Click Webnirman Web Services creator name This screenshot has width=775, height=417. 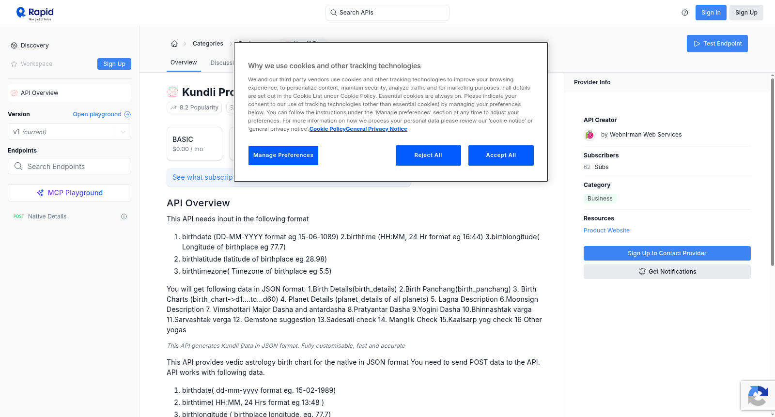(646, 135)
